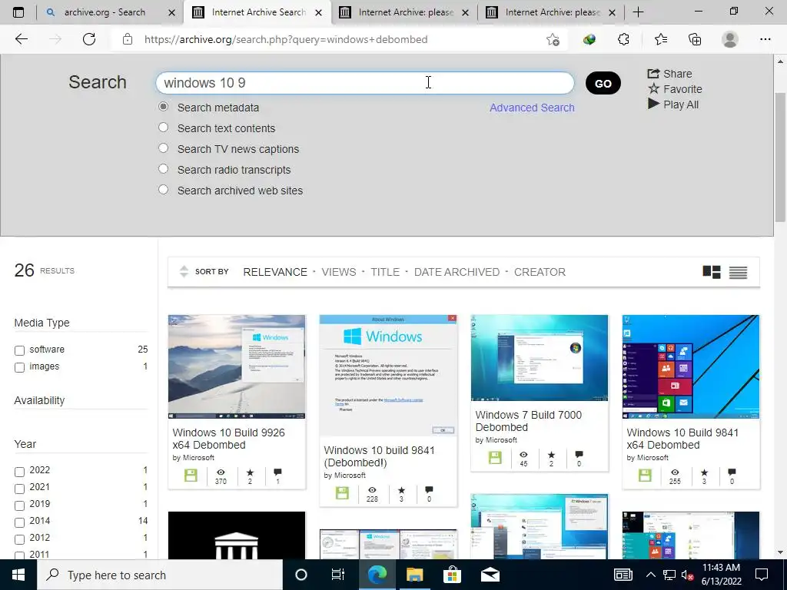
Task: Click the views eye icon on Windows 7 Build 7000
Action: tap(523, 454)
